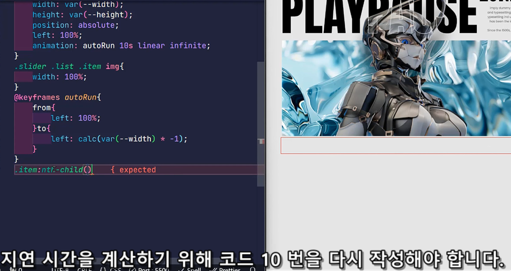Open the CSS language mode in status bar
This screenshot has height=271, width=511.
[116, 269]
